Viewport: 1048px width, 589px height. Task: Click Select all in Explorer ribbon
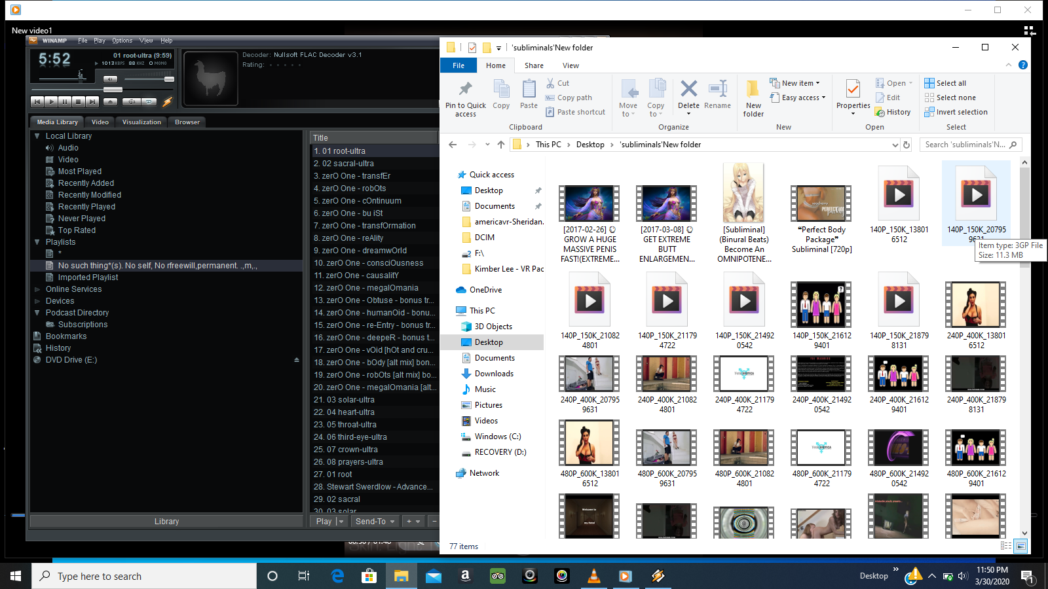click(x=945, y=83)
